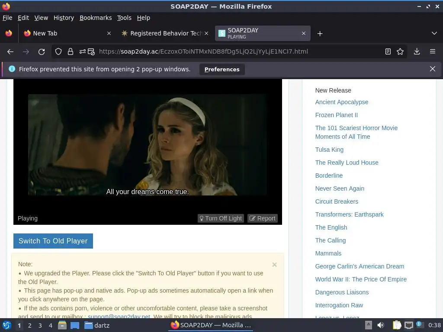Image resolution: width=443 pixels, height=332 pixels.
Task: Open clipboard tray icon in taskbar
Action: click(397, 325)
